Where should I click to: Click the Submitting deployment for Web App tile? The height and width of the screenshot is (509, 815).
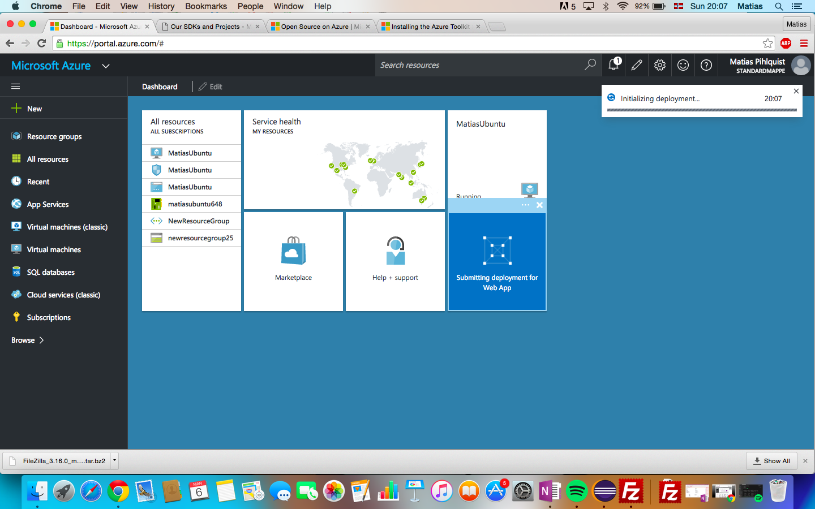click(x=497, y=261)
